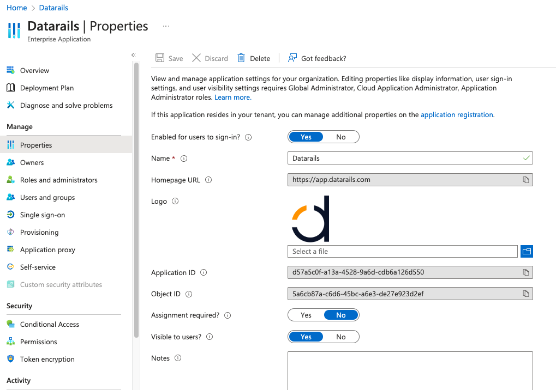The image size is (556, 390).
Task: Click inside the Notes text area
Action: click(x=410, y=370)
